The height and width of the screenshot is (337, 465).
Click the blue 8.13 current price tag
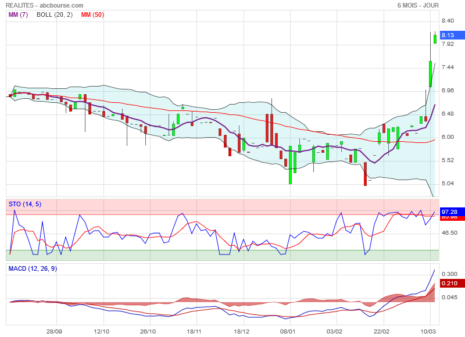coord(453,35)
